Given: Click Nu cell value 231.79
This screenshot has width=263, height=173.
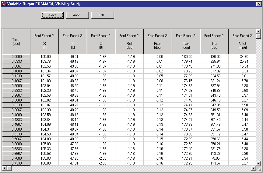Looking at the screenshot, I should point(215,149).
